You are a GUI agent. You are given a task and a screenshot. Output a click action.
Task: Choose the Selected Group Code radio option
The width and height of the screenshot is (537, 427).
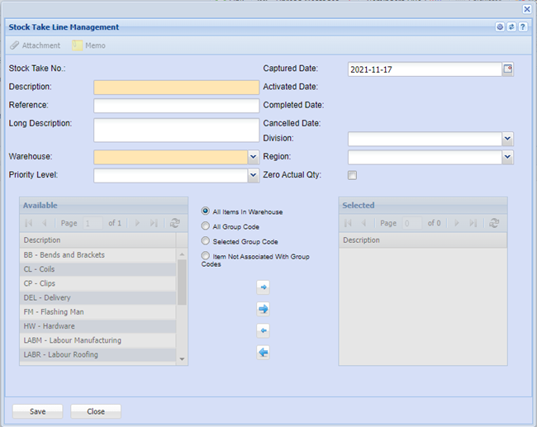[x=206, y=241]
